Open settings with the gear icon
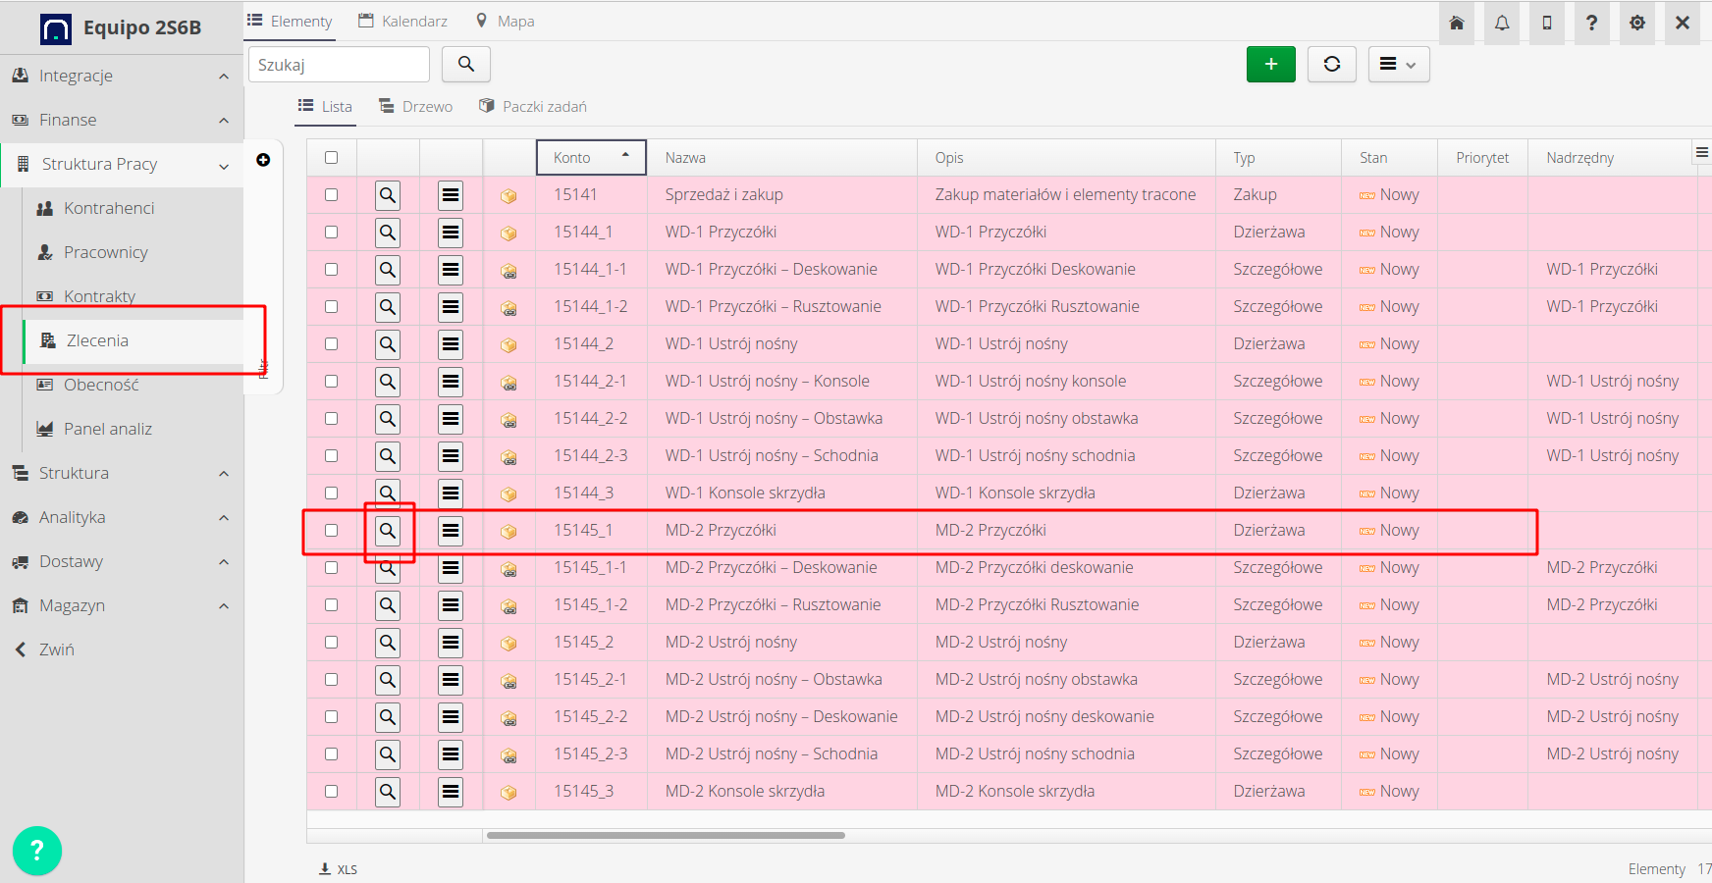 pos(1636,23)
